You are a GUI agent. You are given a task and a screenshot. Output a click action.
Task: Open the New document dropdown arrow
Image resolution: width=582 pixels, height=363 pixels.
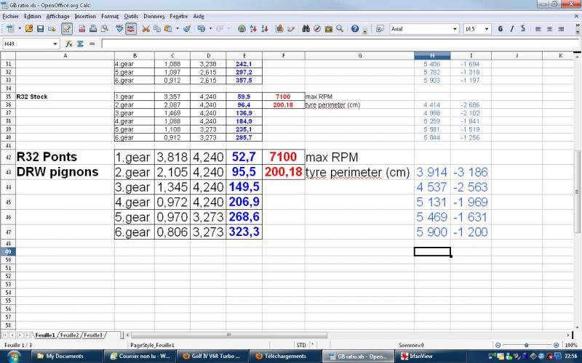[20, 28]
